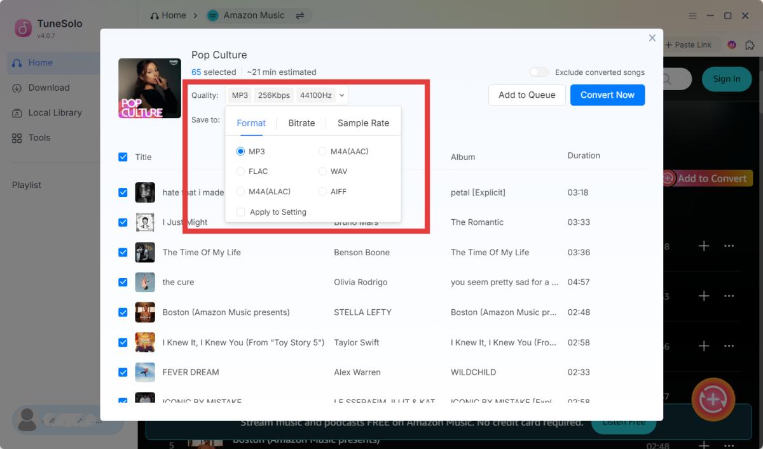Click the TuneSolo app logo

click(x=24, y=28)
